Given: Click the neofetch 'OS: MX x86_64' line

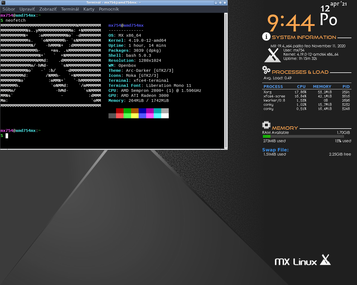Looking at the screenshot, I should click(x=125, y=36).
